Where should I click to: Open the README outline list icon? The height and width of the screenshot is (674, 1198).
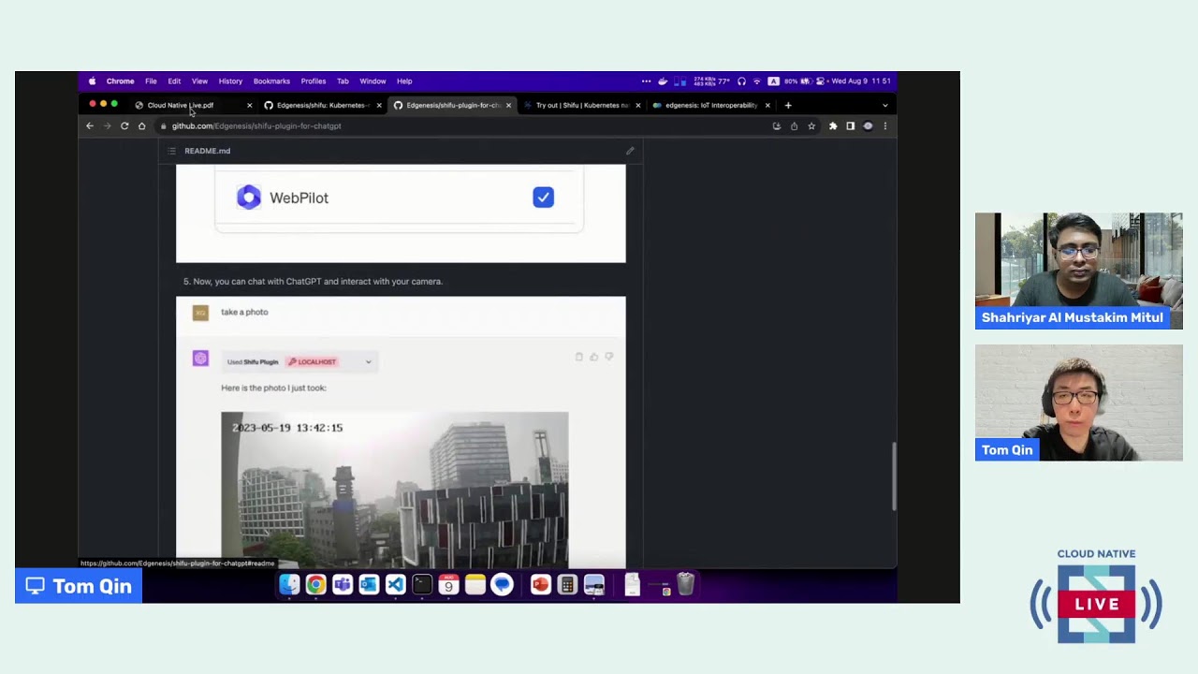171,151
